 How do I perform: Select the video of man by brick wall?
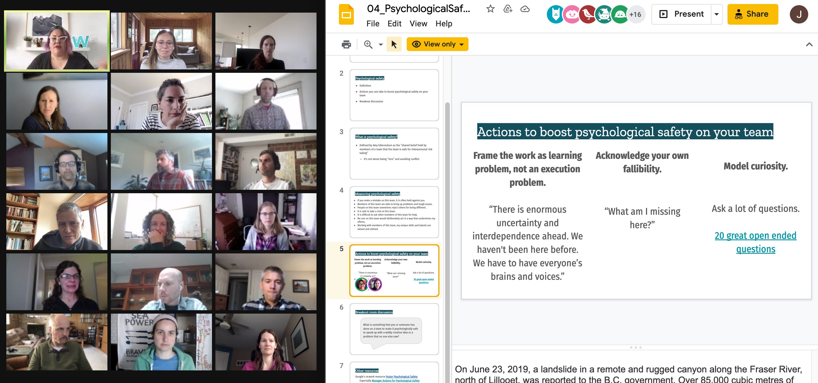(266, 161)
